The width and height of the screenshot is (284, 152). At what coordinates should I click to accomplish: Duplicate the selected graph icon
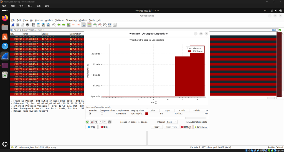pos(96,122)
